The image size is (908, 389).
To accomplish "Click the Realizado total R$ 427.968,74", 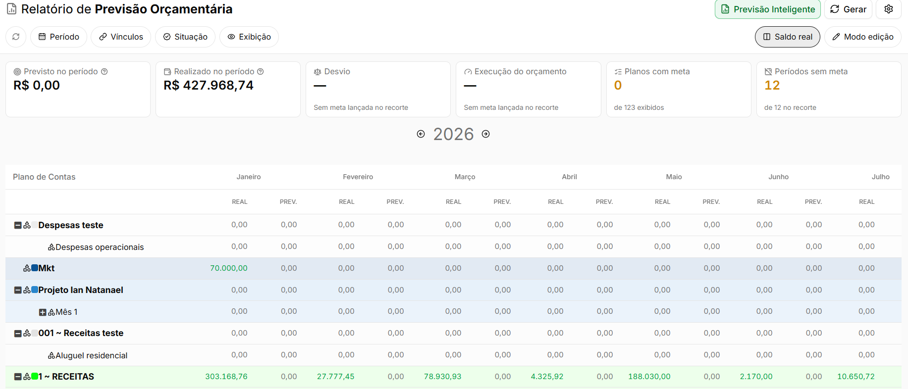I will [209, 85].
